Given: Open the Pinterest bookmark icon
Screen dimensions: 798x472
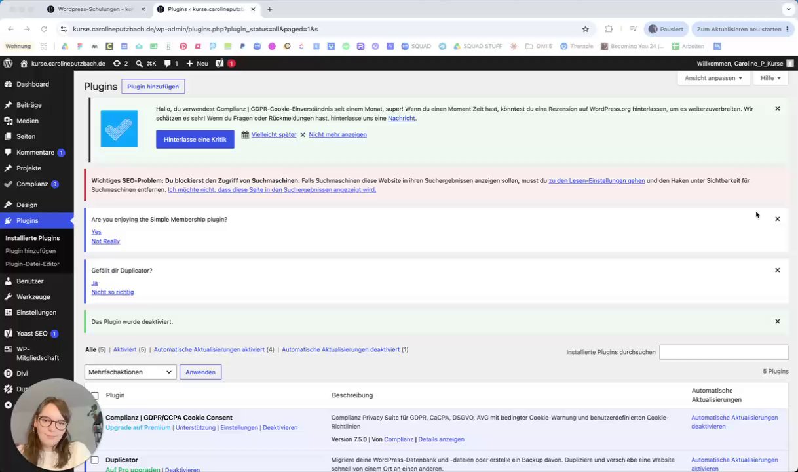Looking at the screenshot, I should [183, 46].
